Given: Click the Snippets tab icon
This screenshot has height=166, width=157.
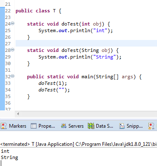Looking at the screenshot, I should (x=122, y=126).
